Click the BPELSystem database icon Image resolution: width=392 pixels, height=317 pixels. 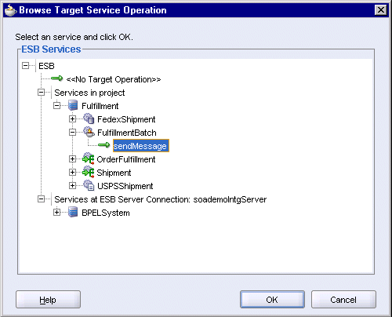coord(73,212)
